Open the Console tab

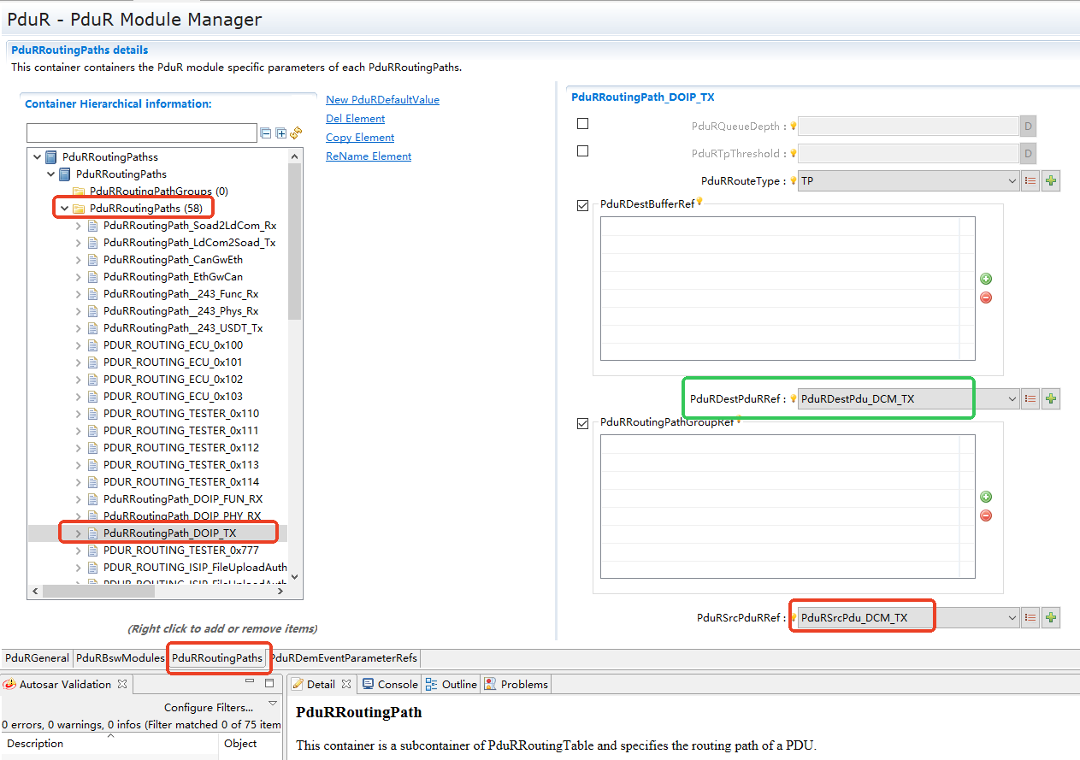tap(390, 684)
